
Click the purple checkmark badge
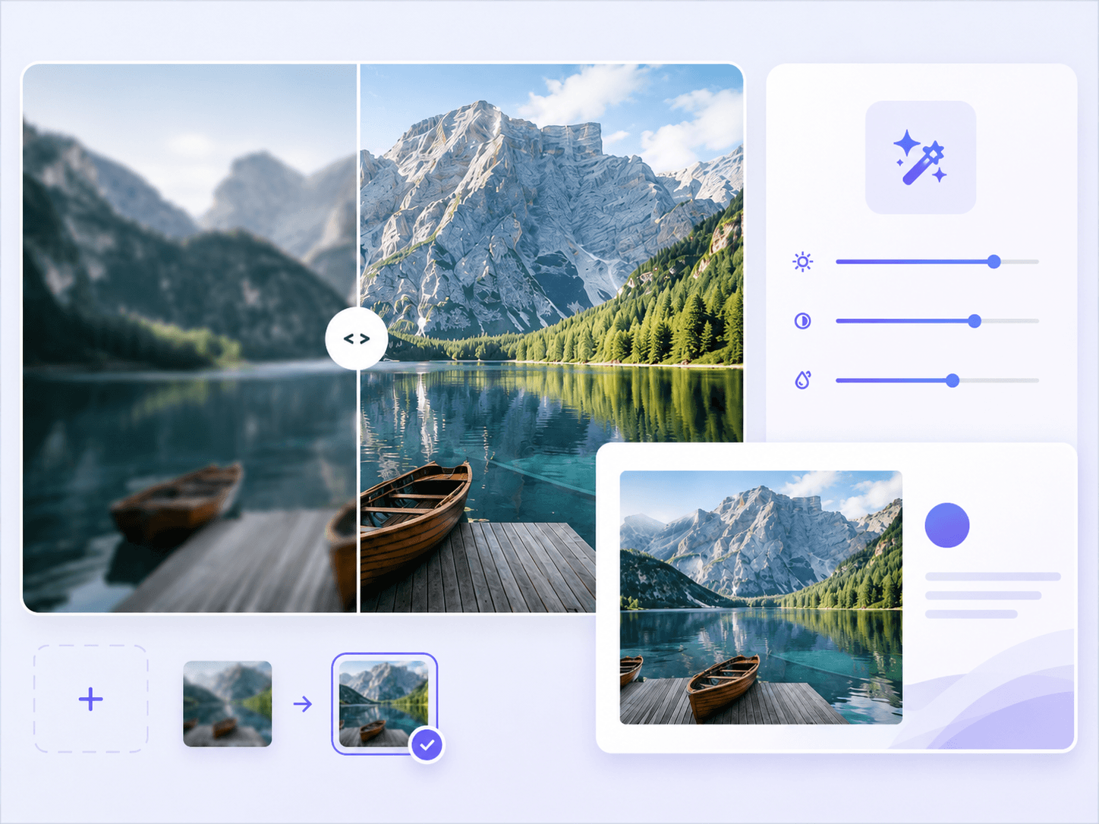427,745
